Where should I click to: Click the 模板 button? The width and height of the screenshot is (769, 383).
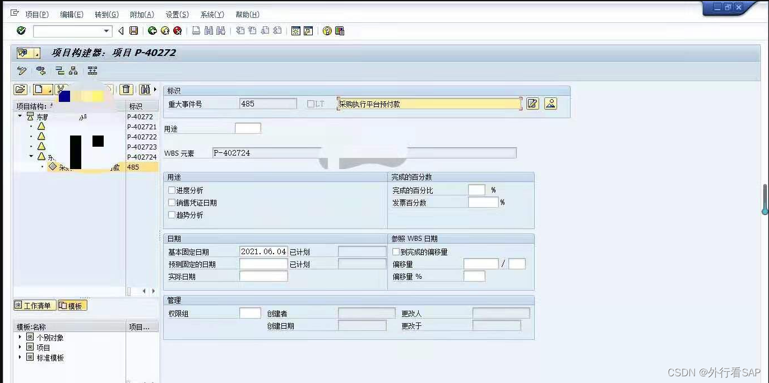click(x=73, y=305)
